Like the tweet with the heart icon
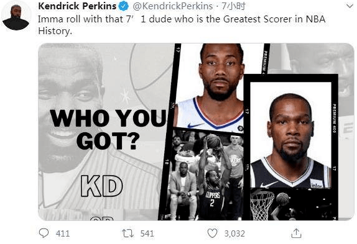Viewport: 357px width, 244px height. click(212, 233)
